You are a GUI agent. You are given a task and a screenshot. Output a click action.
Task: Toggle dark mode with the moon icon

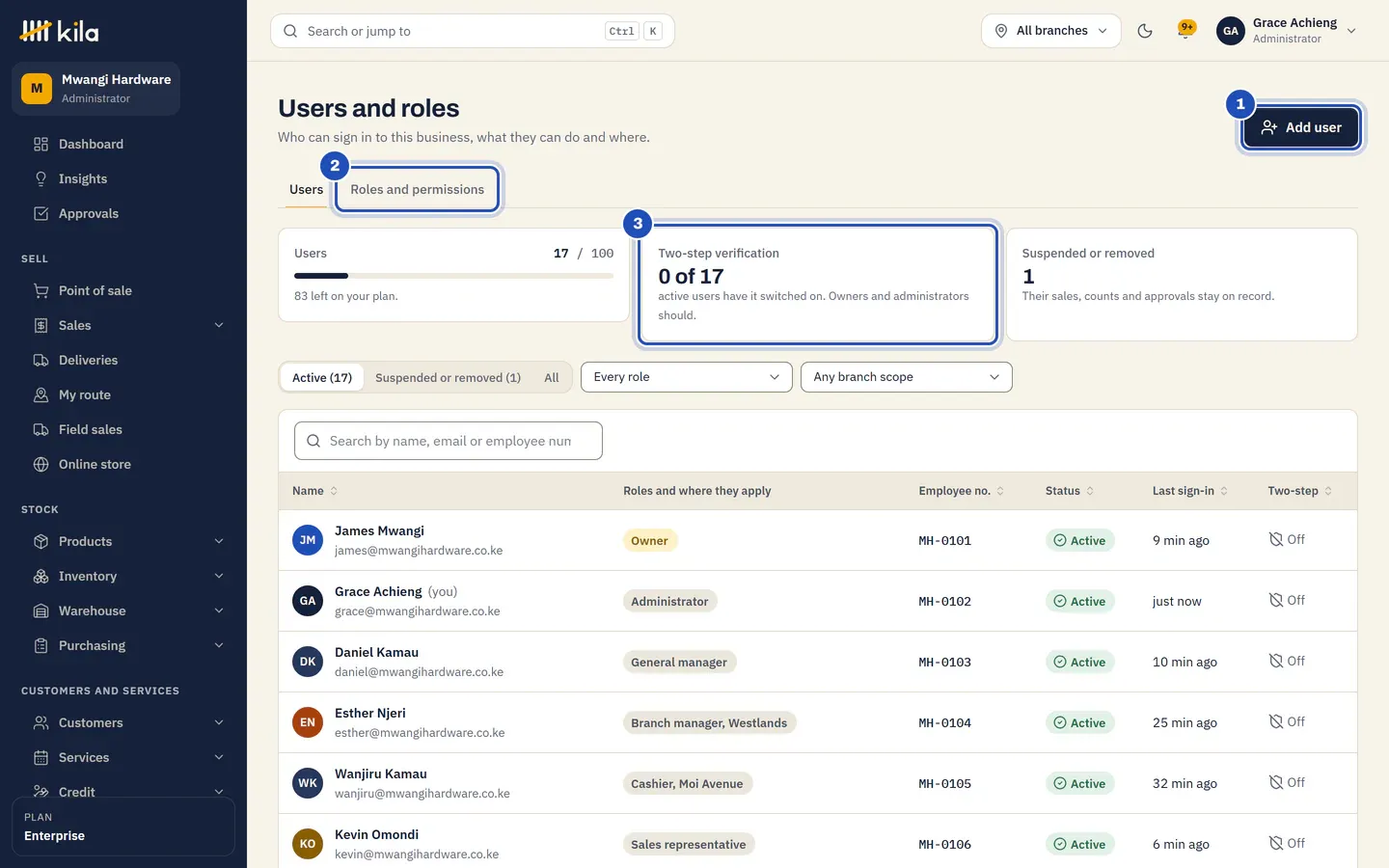(x=1145, y=31)
